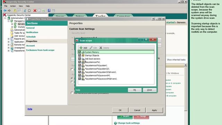Open the Notification section
The height and width of the screenshot is (125, 222).
click(x=32, y=32)
